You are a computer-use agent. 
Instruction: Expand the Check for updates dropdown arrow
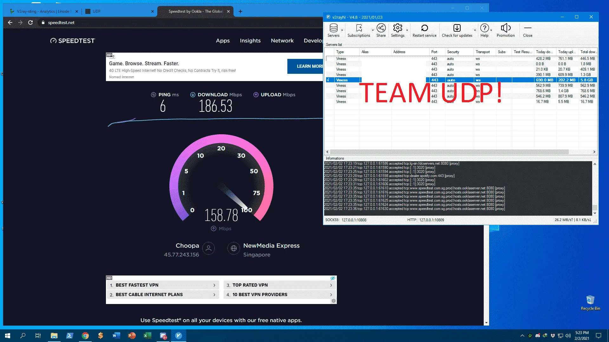tap(475, 30)
